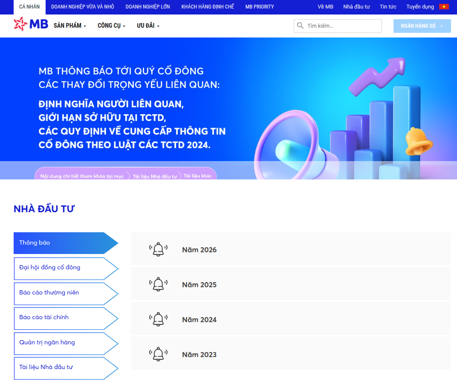Open the ƯU ĐÃI dropdown menu
The image size is (457, 381).
tap(148, 26)
